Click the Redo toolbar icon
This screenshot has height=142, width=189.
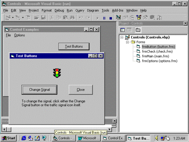click(x=88, y=18)
